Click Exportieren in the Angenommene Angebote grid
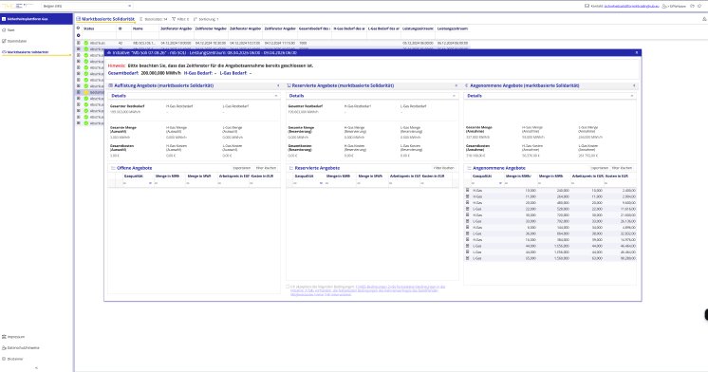Screen dimensions: 708x372 point(600,168)
